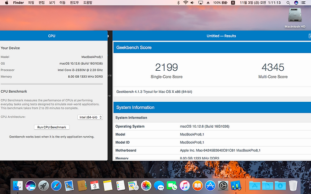Image resolution: width=311 pixels, height=194 pixels.
Task: Click Geekbench Score section header
Action: 212,47
